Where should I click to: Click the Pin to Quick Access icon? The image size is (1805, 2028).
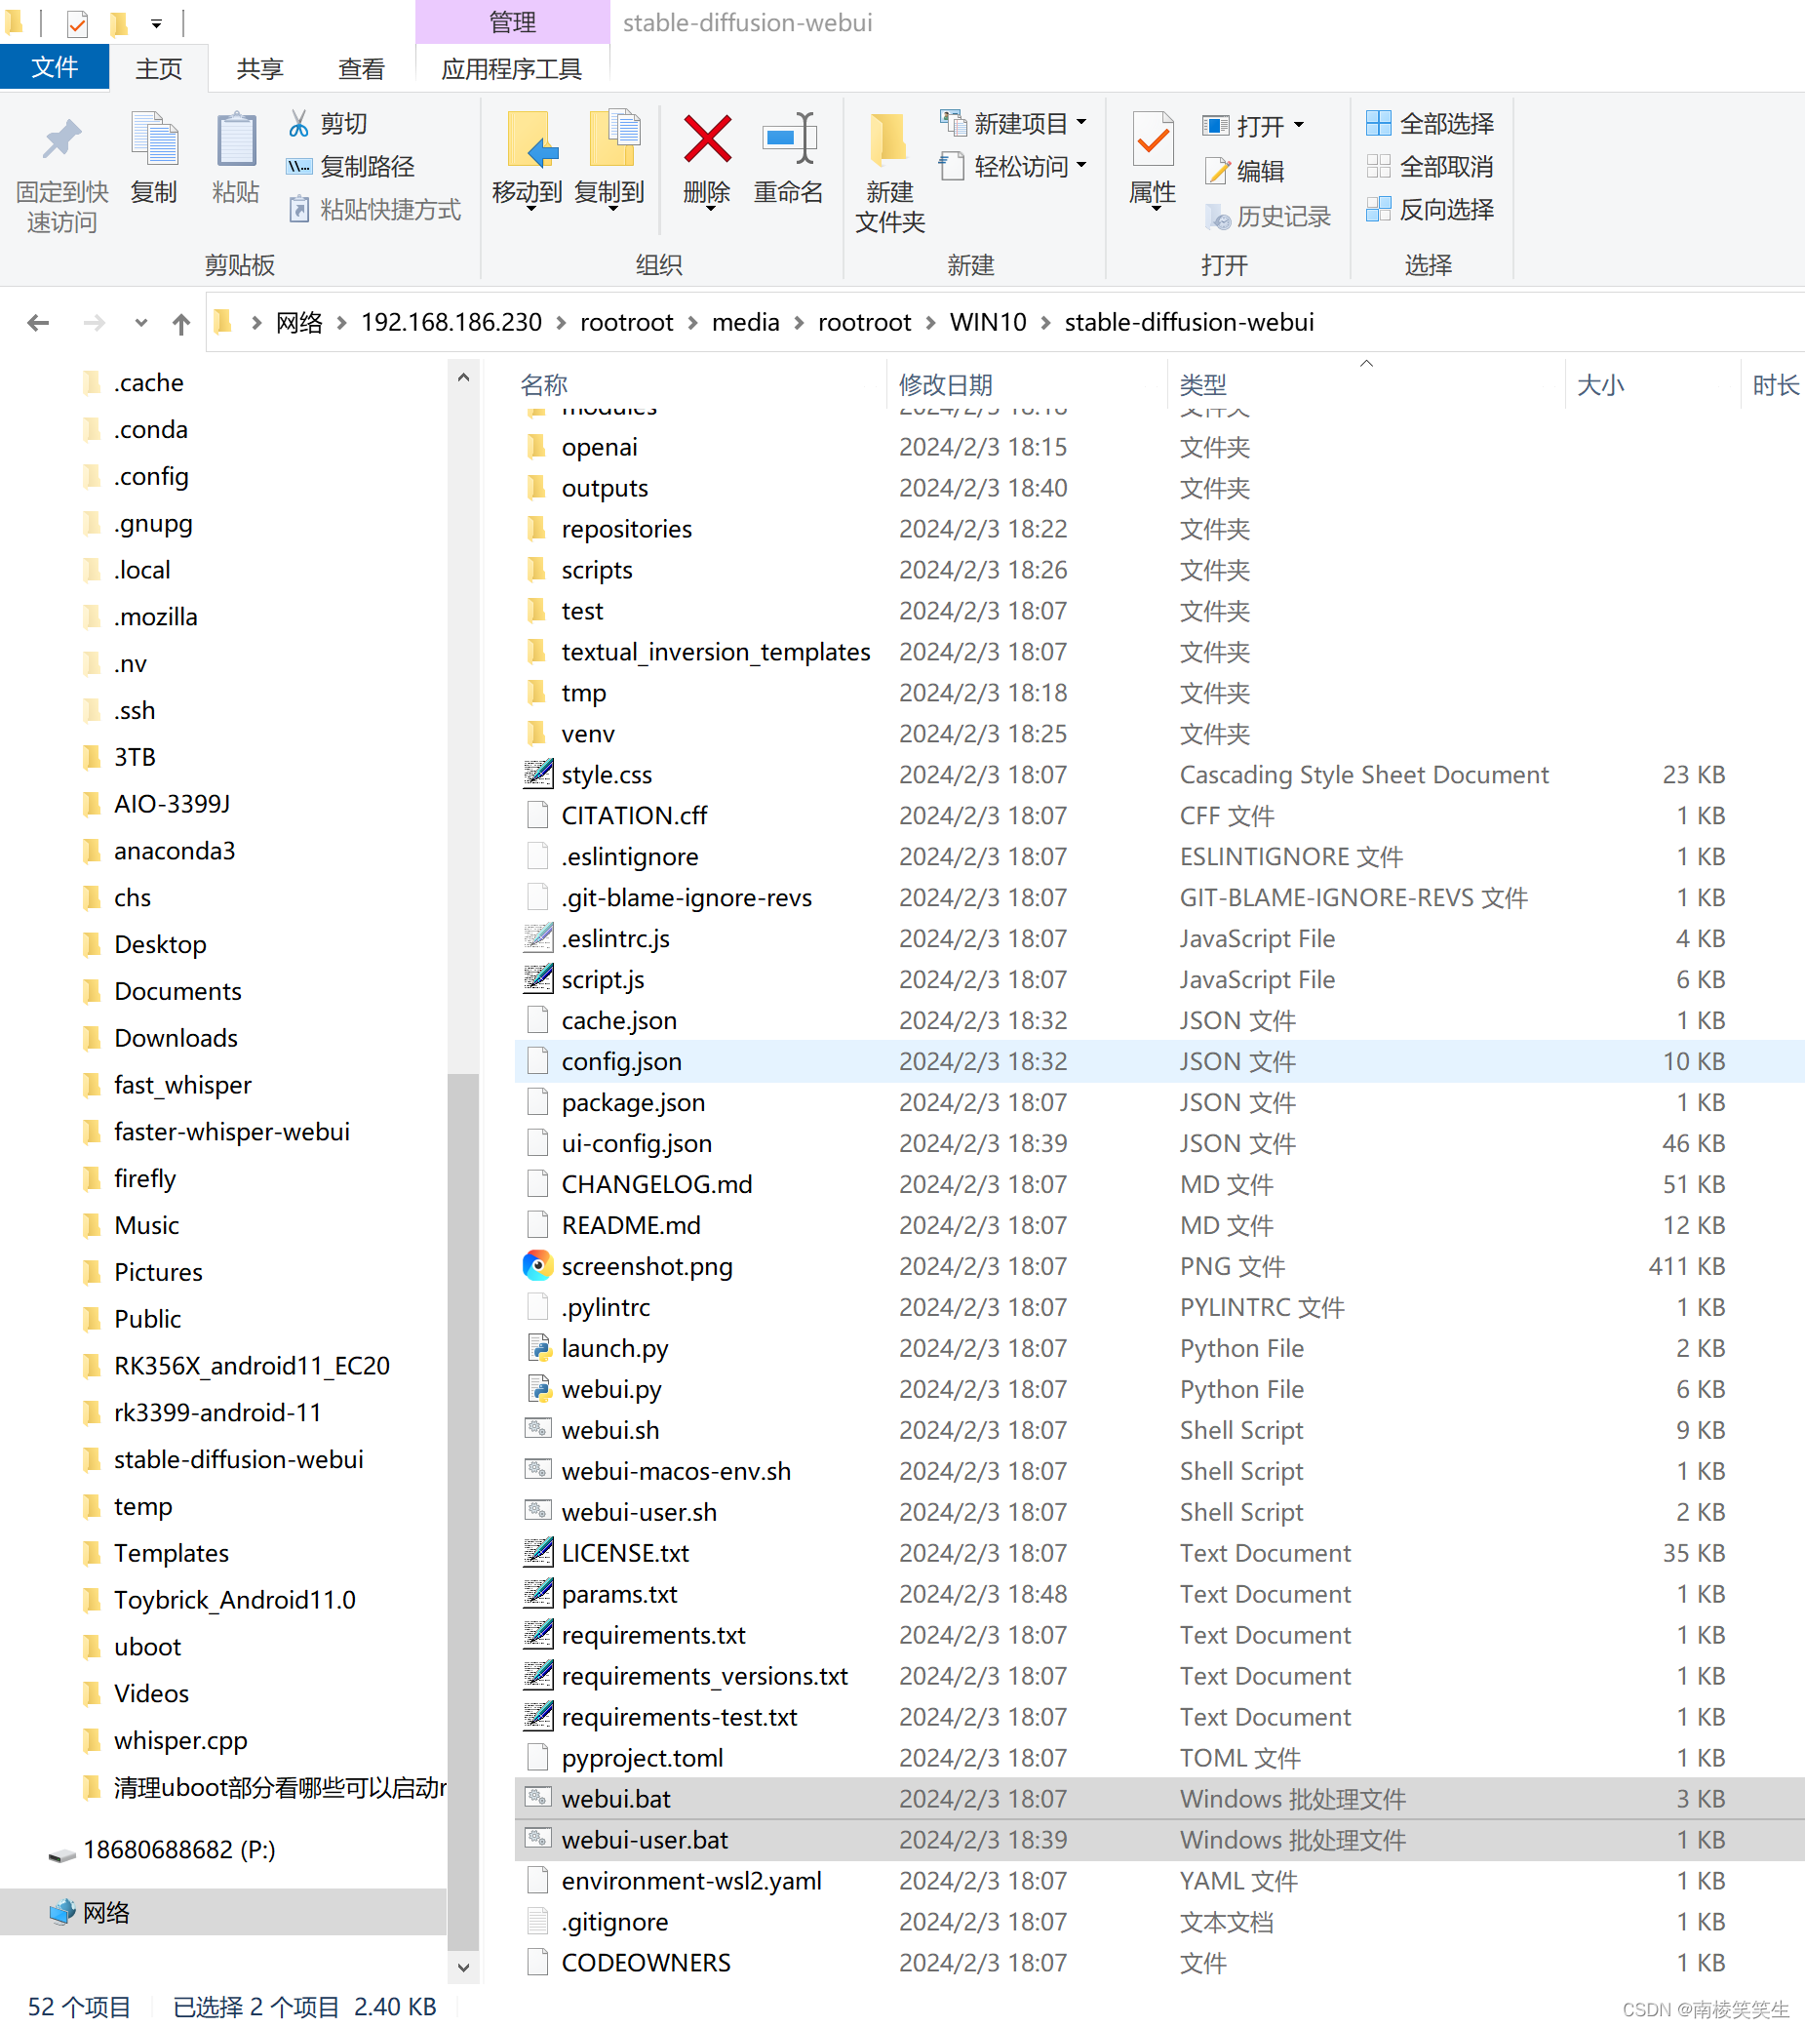point(61,139)
